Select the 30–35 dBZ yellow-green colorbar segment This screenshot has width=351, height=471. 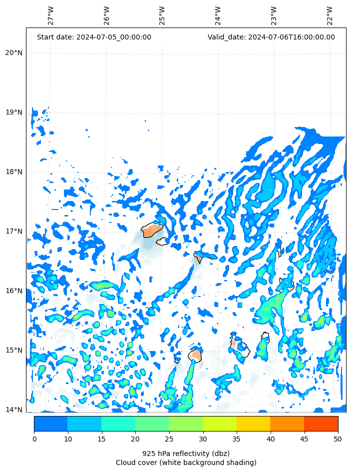pos(219,423)
